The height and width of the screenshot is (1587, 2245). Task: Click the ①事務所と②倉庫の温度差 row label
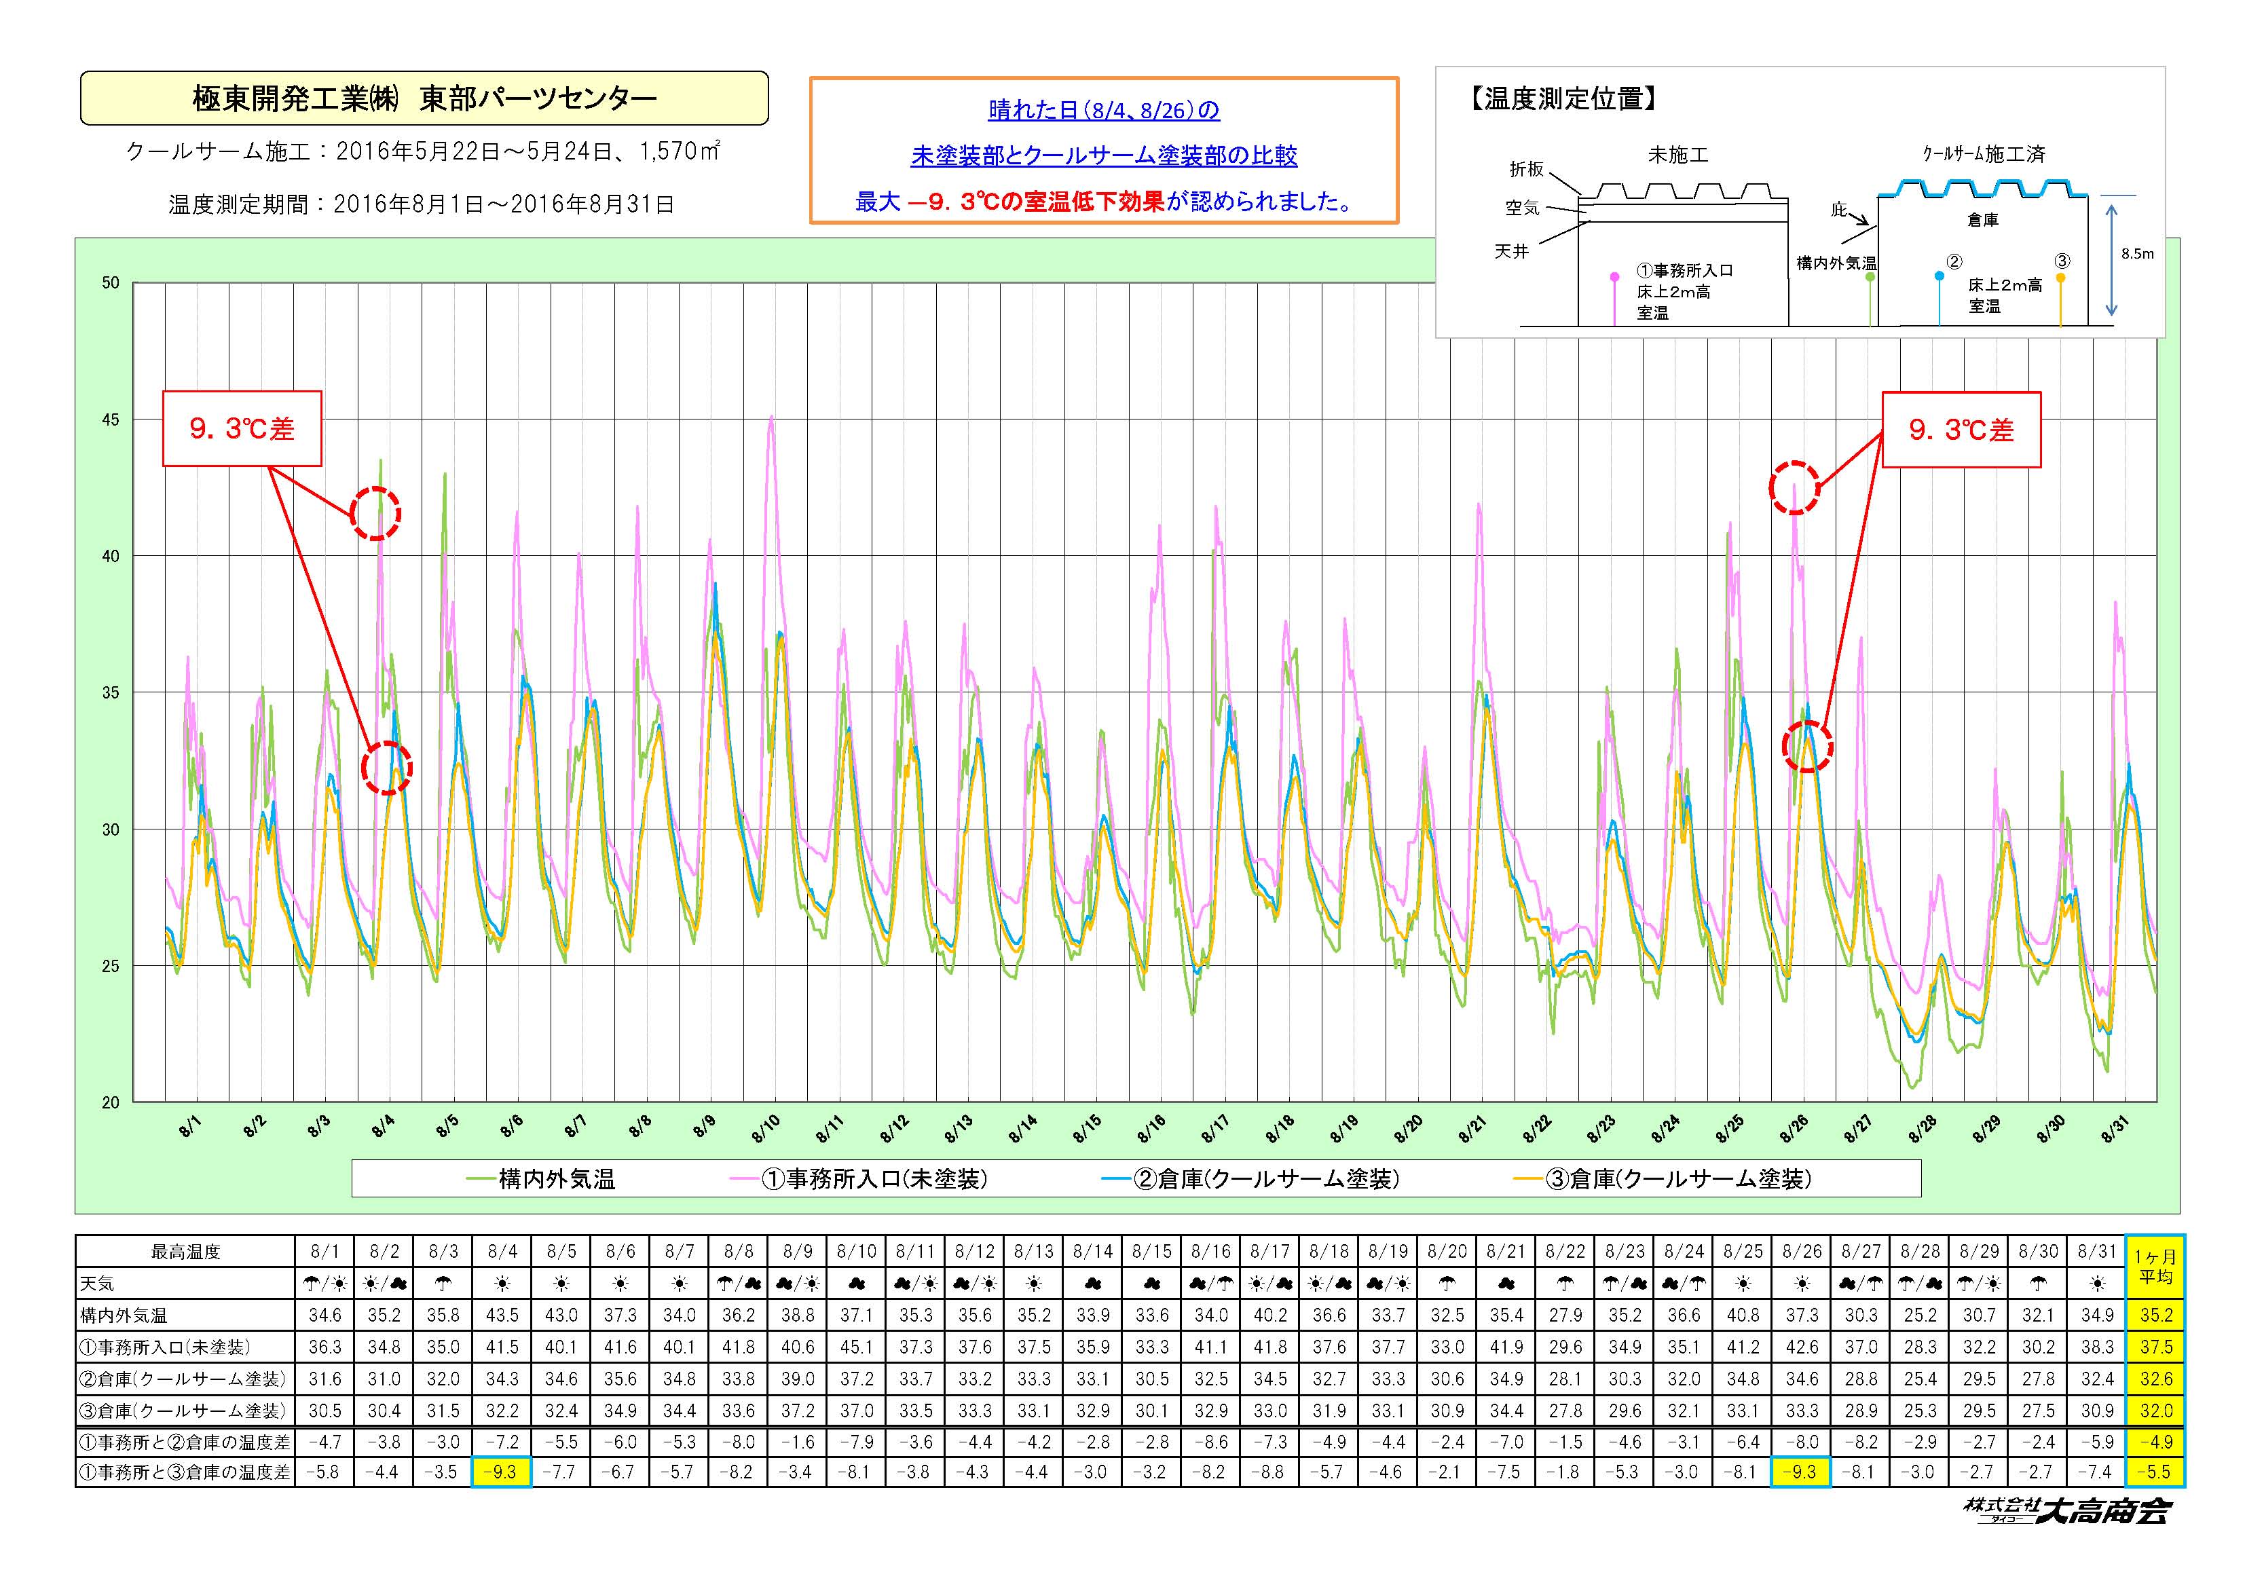click(x=186, y=1442)
